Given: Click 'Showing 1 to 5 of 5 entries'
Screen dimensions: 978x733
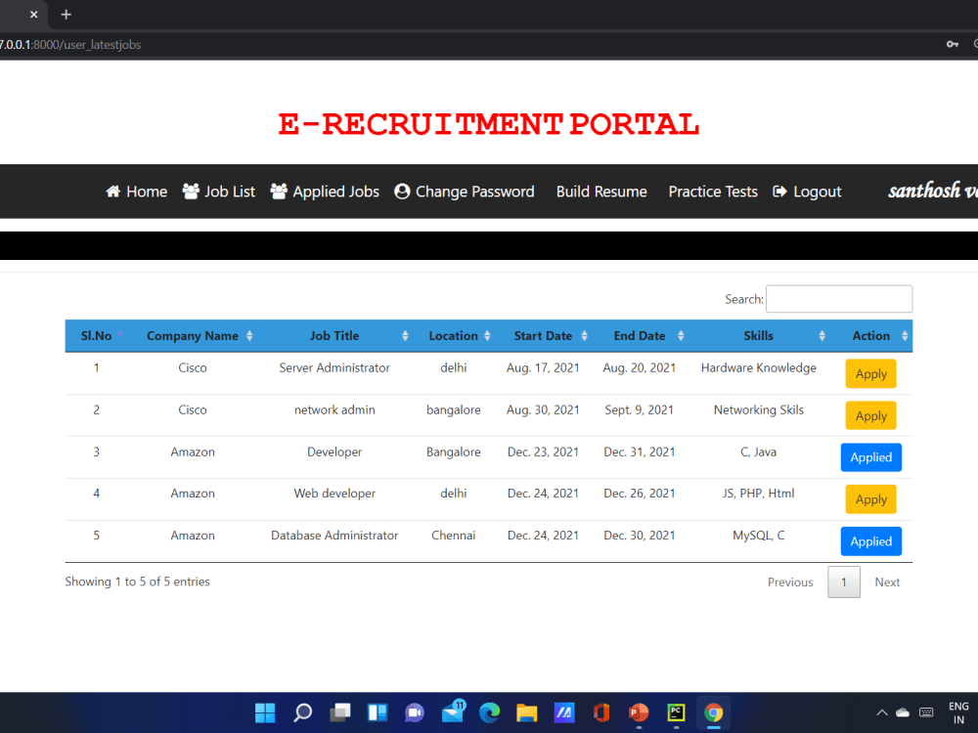Looking at the screenshot, I should (137, 582).
